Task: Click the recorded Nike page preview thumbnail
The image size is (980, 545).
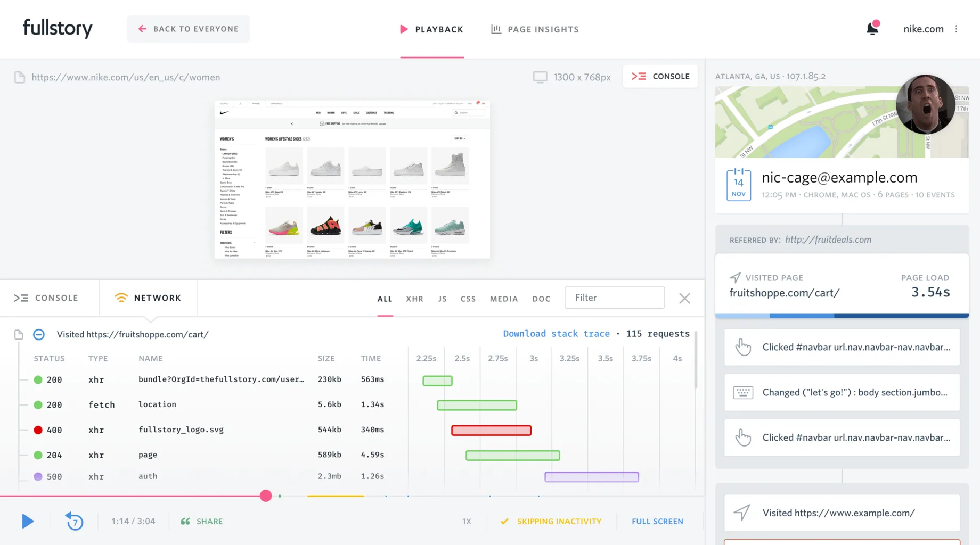Action: 352,179
